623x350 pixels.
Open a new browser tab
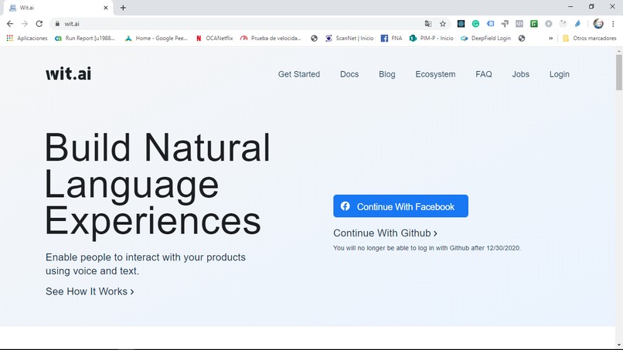(x=123, y=8)
